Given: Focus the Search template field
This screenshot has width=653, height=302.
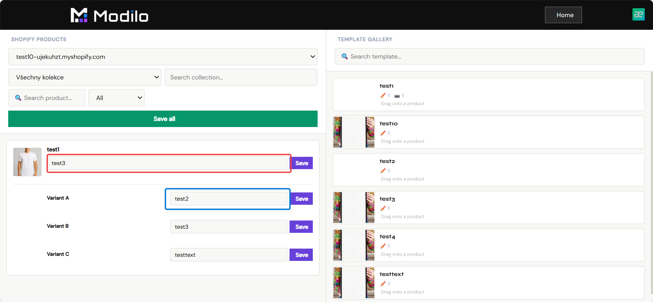Looking at the screenshot, I should click(490, 56).
